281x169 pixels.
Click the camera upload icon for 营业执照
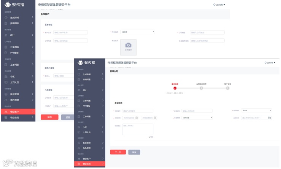tap(128, 45)
